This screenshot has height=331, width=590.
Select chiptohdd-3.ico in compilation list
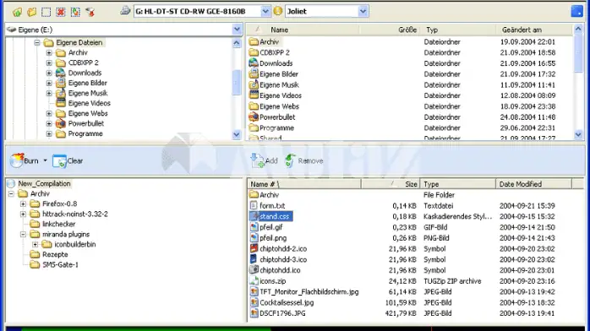click(x=283, y=259)
